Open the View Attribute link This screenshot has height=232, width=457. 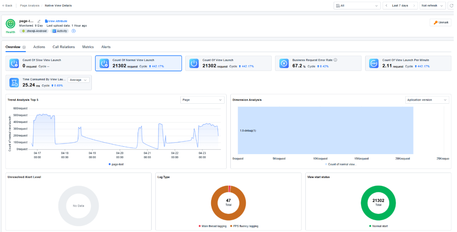click(56, 21)
